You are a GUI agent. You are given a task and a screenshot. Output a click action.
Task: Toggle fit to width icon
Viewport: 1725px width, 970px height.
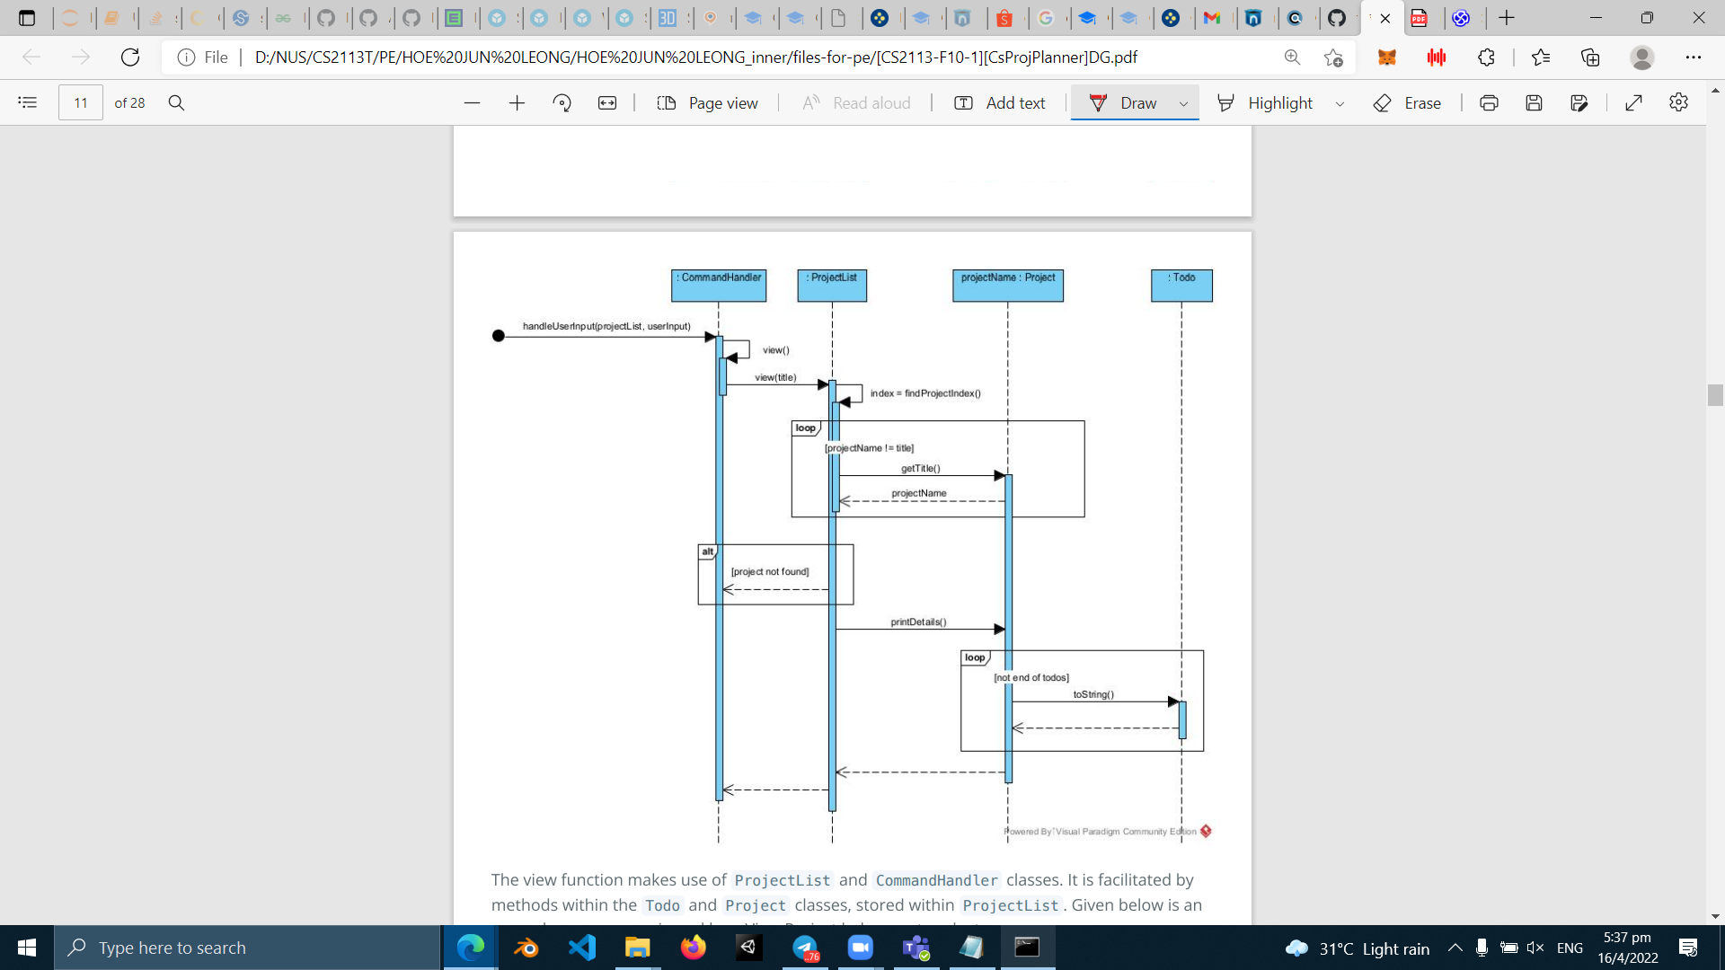(607, 102)
